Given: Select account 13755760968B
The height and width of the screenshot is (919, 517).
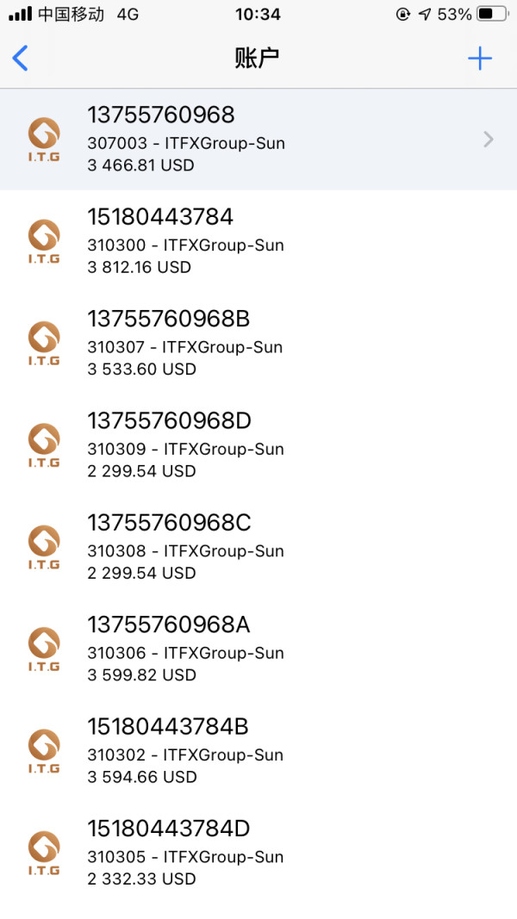Looking at the screenshot, I should click(168, 320).
